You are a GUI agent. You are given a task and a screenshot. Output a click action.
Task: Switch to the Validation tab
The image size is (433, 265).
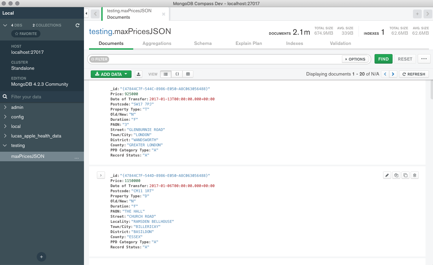341,43
